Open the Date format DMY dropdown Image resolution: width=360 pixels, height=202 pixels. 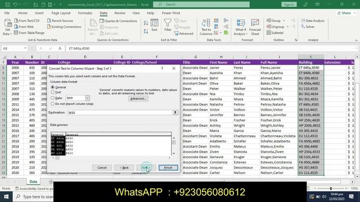tap(87, 98)
